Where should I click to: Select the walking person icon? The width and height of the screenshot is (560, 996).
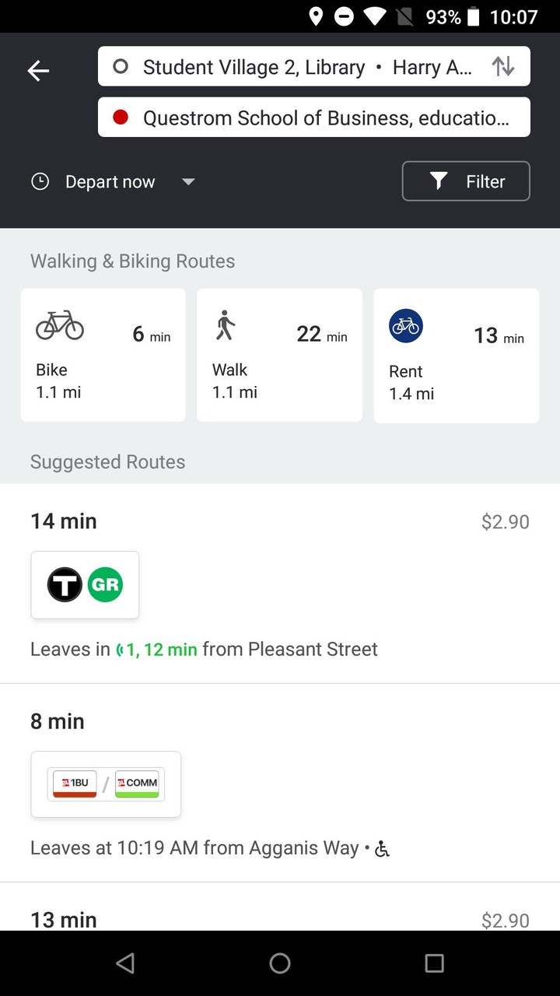pos(226,325)
